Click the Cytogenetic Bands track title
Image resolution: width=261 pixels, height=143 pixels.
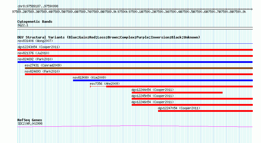(x=35, y=22)
